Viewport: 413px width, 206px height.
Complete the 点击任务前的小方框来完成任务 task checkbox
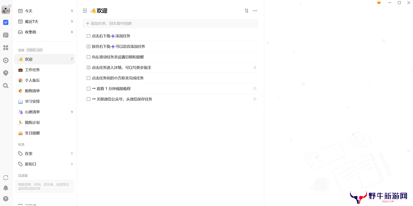tap(88, 78)
